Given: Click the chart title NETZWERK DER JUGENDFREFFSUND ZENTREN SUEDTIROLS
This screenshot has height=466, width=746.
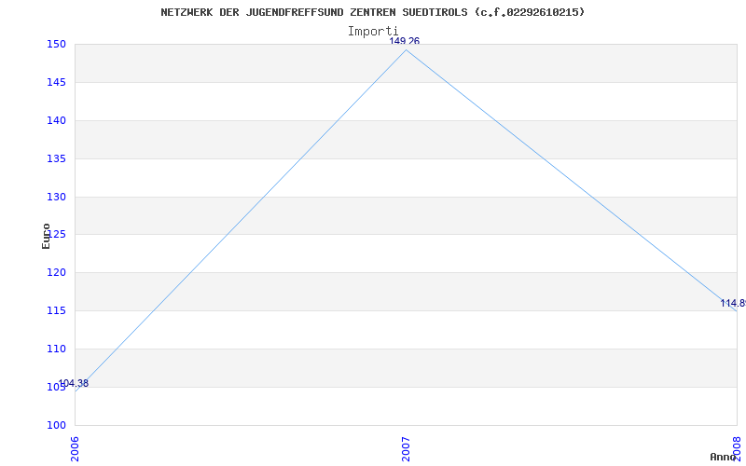Looking at the screenshot, I should tap(372, 12).
